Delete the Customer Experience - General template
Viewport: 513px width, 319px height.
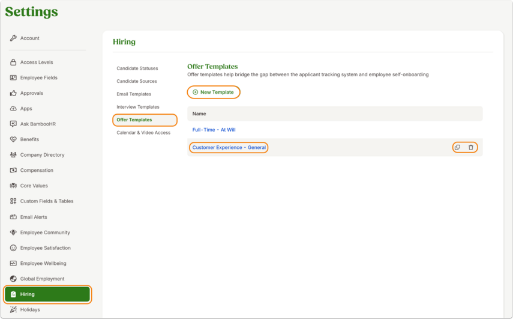pyautogui.click(x=471, y=147)
